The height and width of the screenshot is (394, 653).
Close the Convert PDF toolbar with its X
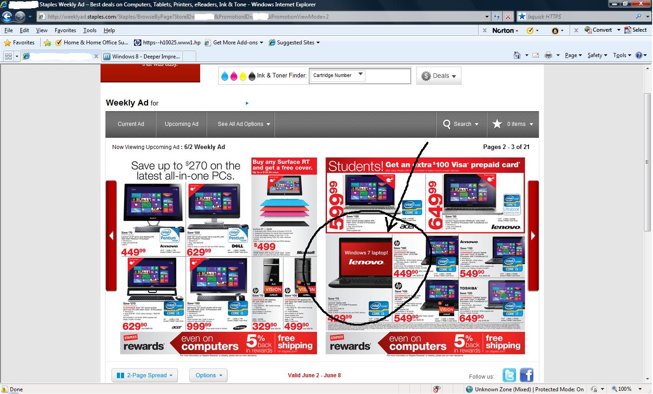coord(576,30)
